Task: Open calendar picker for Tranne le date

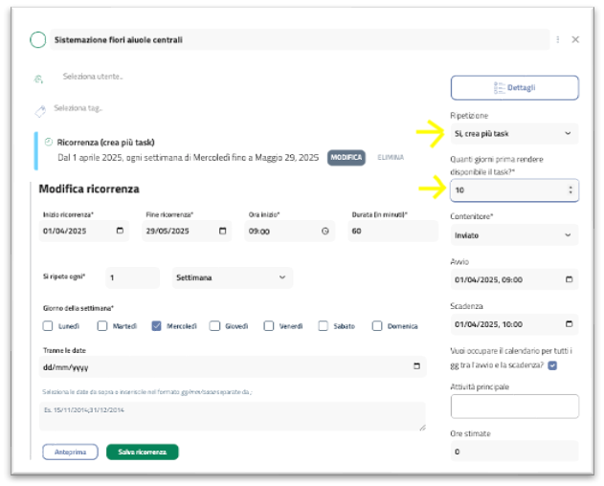Action: (416, 366)
